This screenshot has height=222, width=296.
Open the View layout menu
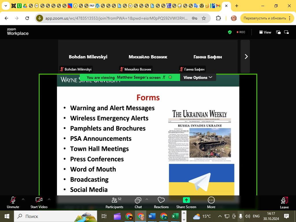point(265,32)
